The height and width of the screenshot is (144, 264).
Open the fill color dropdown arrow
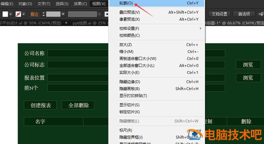tap(11, 14)
